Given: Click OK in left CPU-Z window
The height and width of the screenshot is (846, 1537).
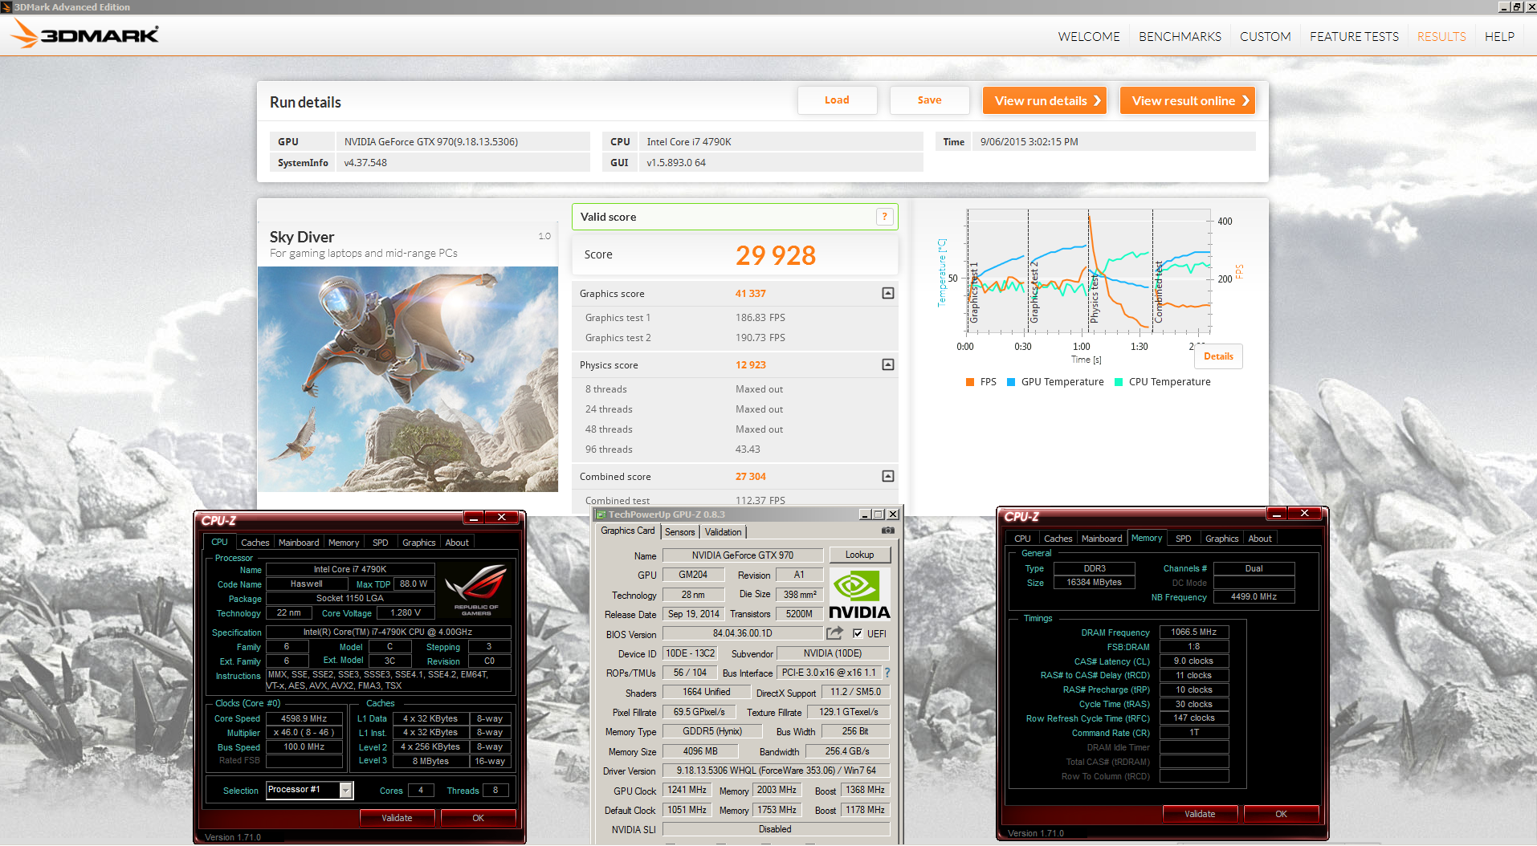Looking at the screenshot, I should 478,818.
